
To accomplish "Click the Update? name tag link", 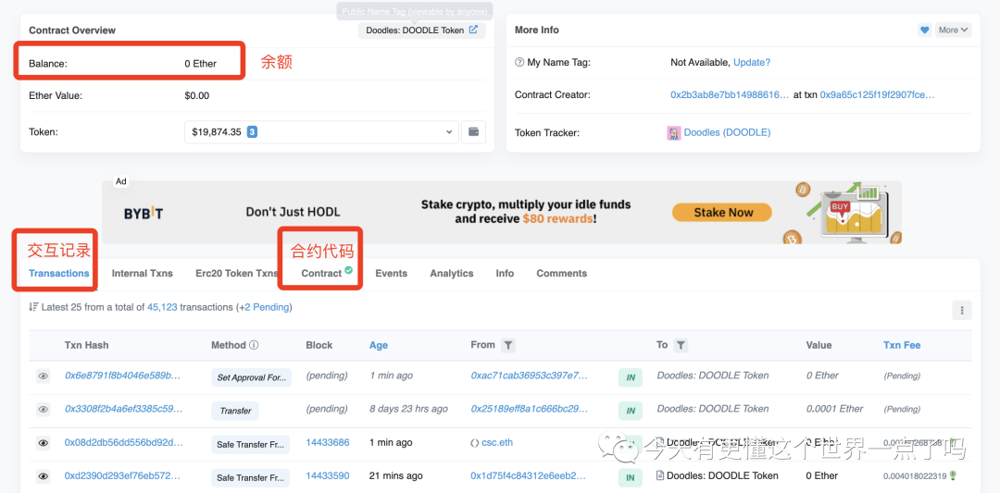I will pos(752,62).
